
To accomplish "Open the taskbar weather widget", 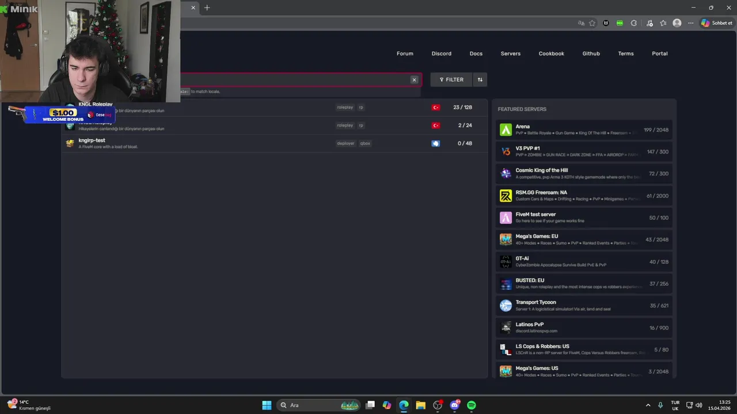I will tap(29, 405).
